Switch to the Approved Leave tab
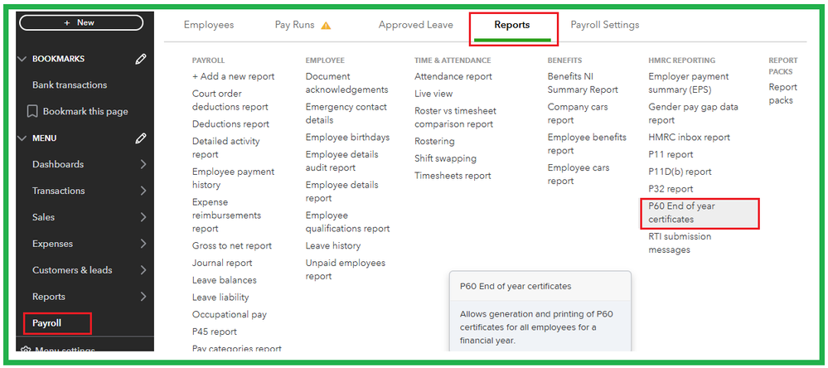Screen dimensions: 828x368 (x=415, y=25)
